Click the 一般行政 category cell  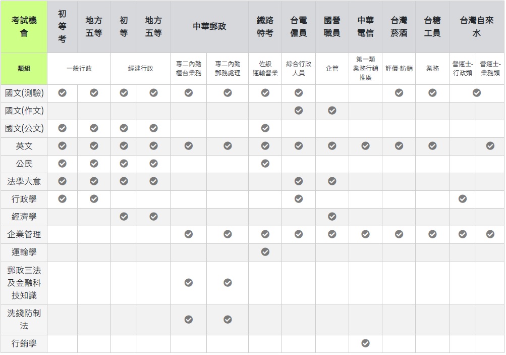[79, 69]
